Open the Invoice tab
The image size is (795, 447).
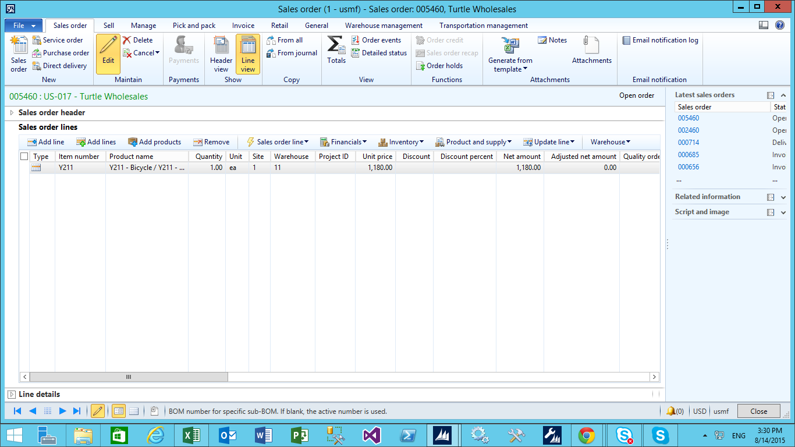pyautogui.click(x=243, y=26)
